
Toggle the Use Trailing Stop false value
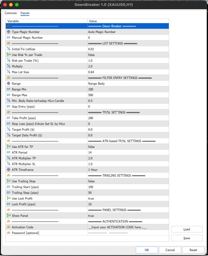click(x=128, y=181)
